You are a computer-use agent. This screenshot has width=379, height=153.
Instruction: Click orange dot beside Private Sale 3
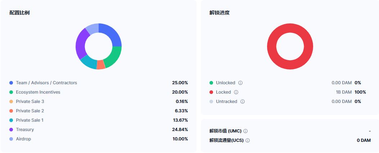(11, 102)
